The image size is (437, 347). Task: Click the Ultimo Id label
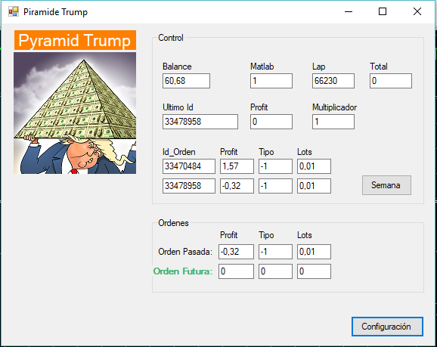pos(178,107)
